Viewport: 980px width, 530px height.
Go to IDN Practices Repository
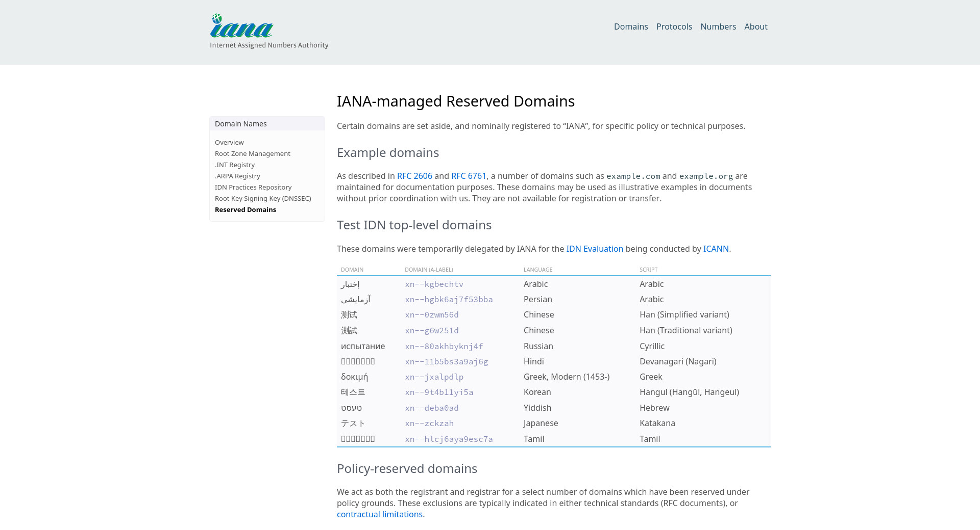pyautogui.click(x=253, y=187)
